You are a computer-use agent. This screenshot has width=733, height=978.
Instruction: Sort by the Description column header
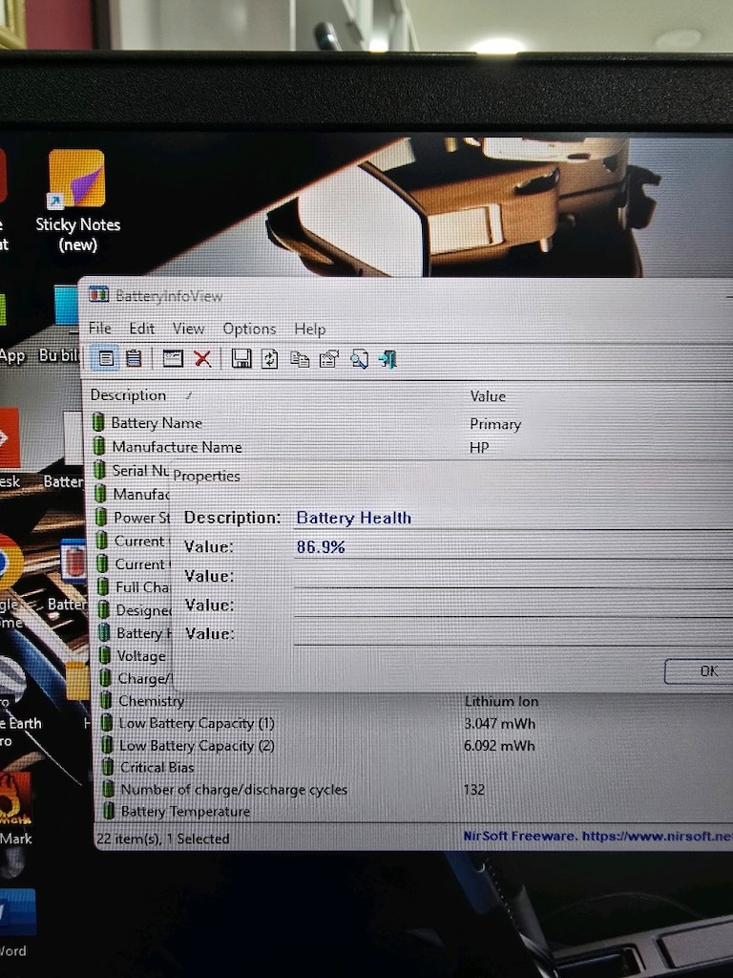tap(128, 394)
